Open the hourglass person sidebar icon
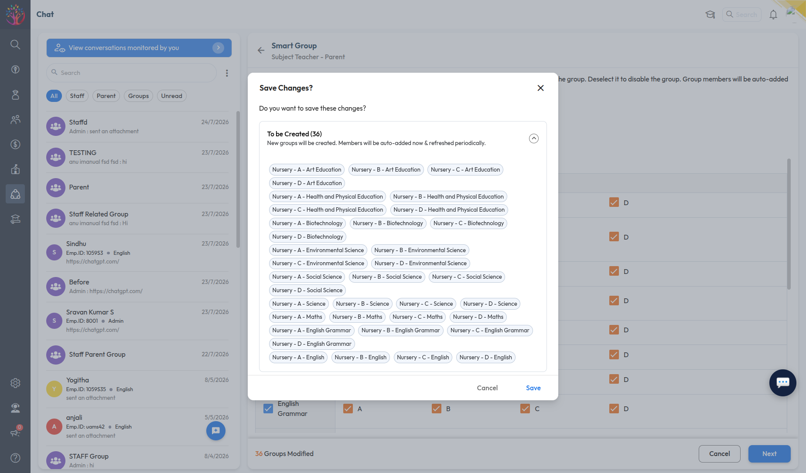The width and height of the screenshot is (806, 473). pos(15,95)
